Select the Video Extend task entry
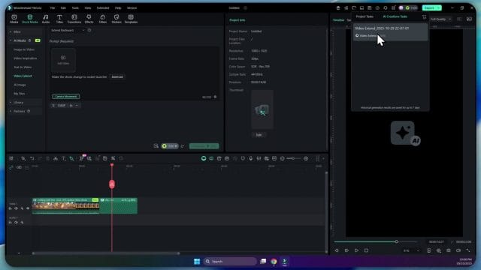 [390, 31]
